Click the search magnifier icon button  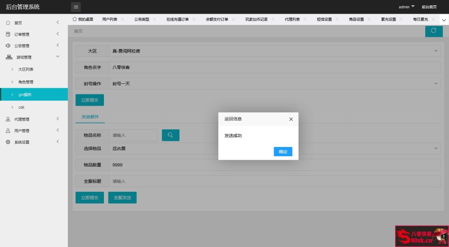171,135
